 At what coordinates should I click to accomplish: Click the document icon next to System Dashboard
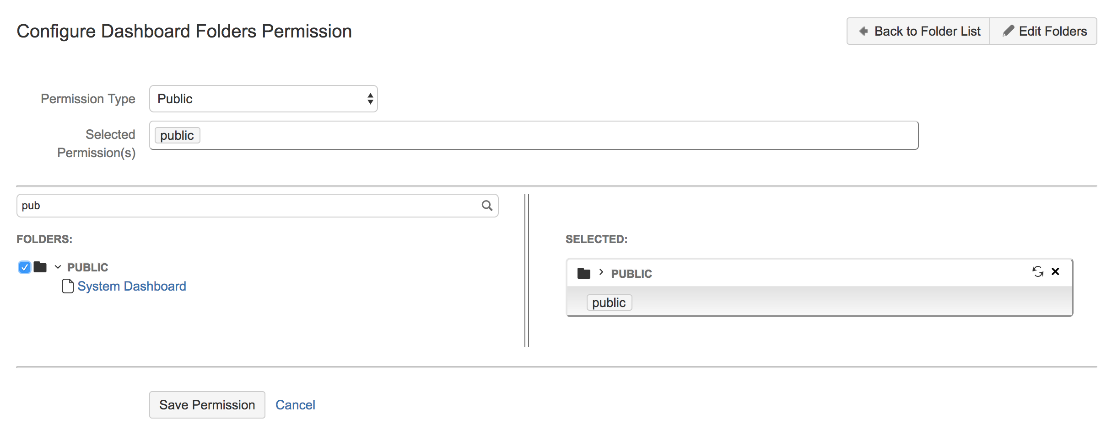click(x=68, y=286)
